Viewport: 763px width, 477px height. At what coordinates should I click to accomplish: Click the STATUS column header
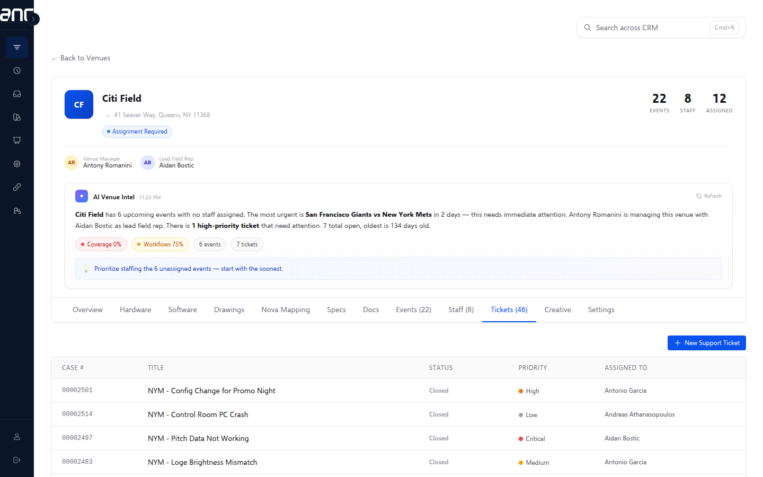coord(441,368)
